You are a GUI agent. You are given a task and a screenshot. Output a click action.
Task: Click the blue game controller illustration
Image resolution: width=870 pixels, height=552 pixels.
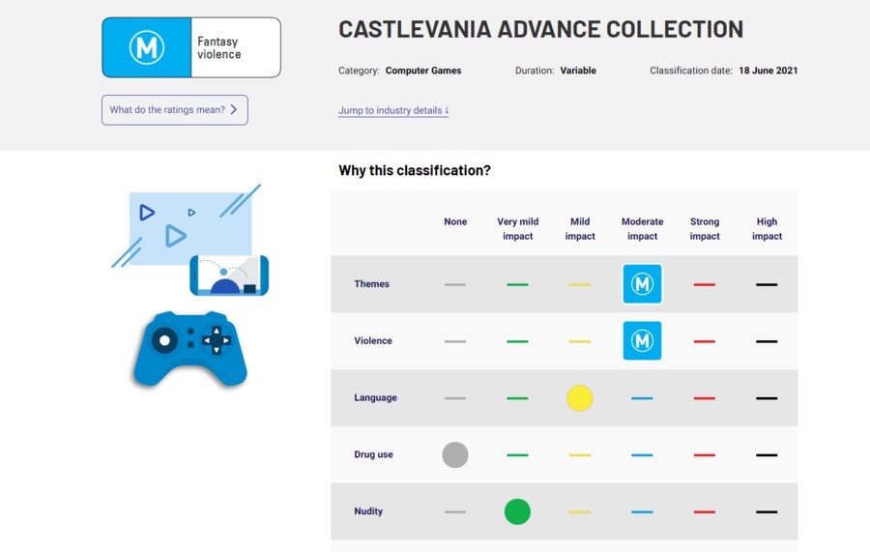pyautogui.click(x=190, y=350)
